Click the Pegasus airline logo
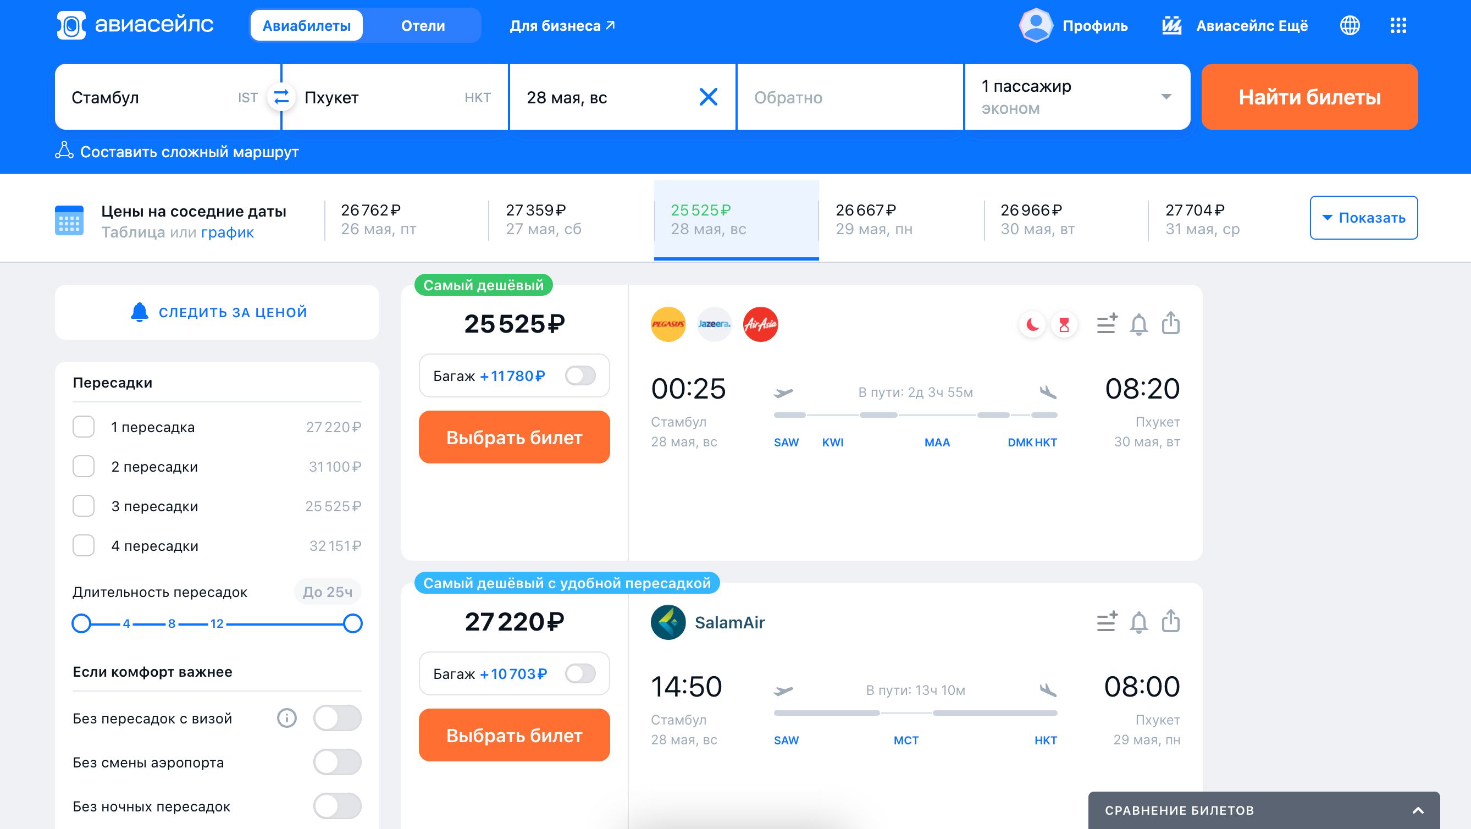 (668, 324)
